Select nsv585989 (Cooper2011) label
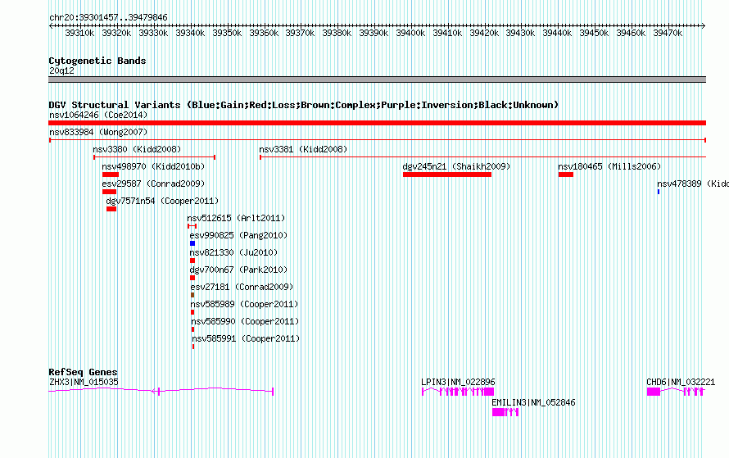The height and width of the screenshot is (458, 729). click(245, 304)
